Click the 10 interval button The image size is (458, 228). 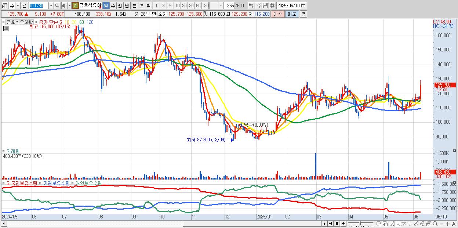pyautogui.click(x=177, y=6)
